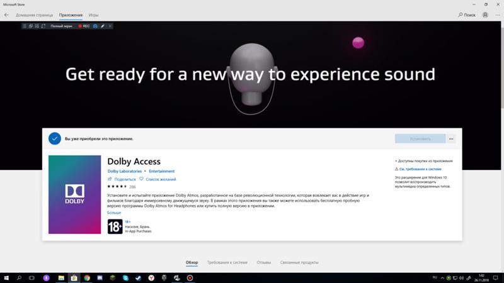Switch the RU input language indicator
Viewport: 504px width, 283px height.
click(x=435, y=277)
